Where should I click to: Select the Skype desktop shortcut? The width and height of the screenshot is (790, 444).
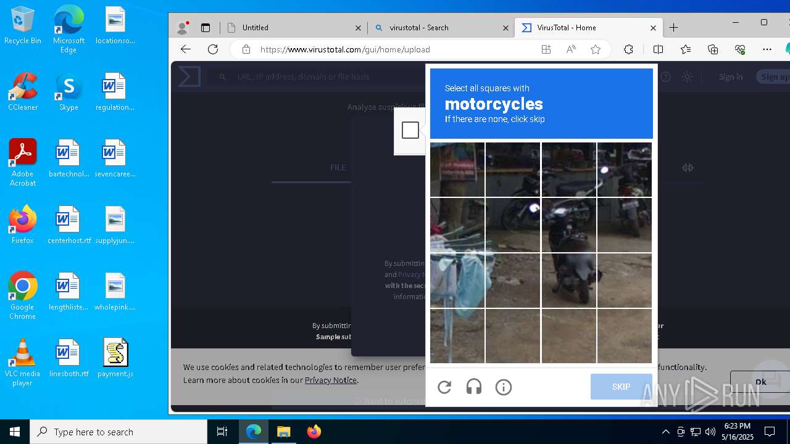(69, 92)
